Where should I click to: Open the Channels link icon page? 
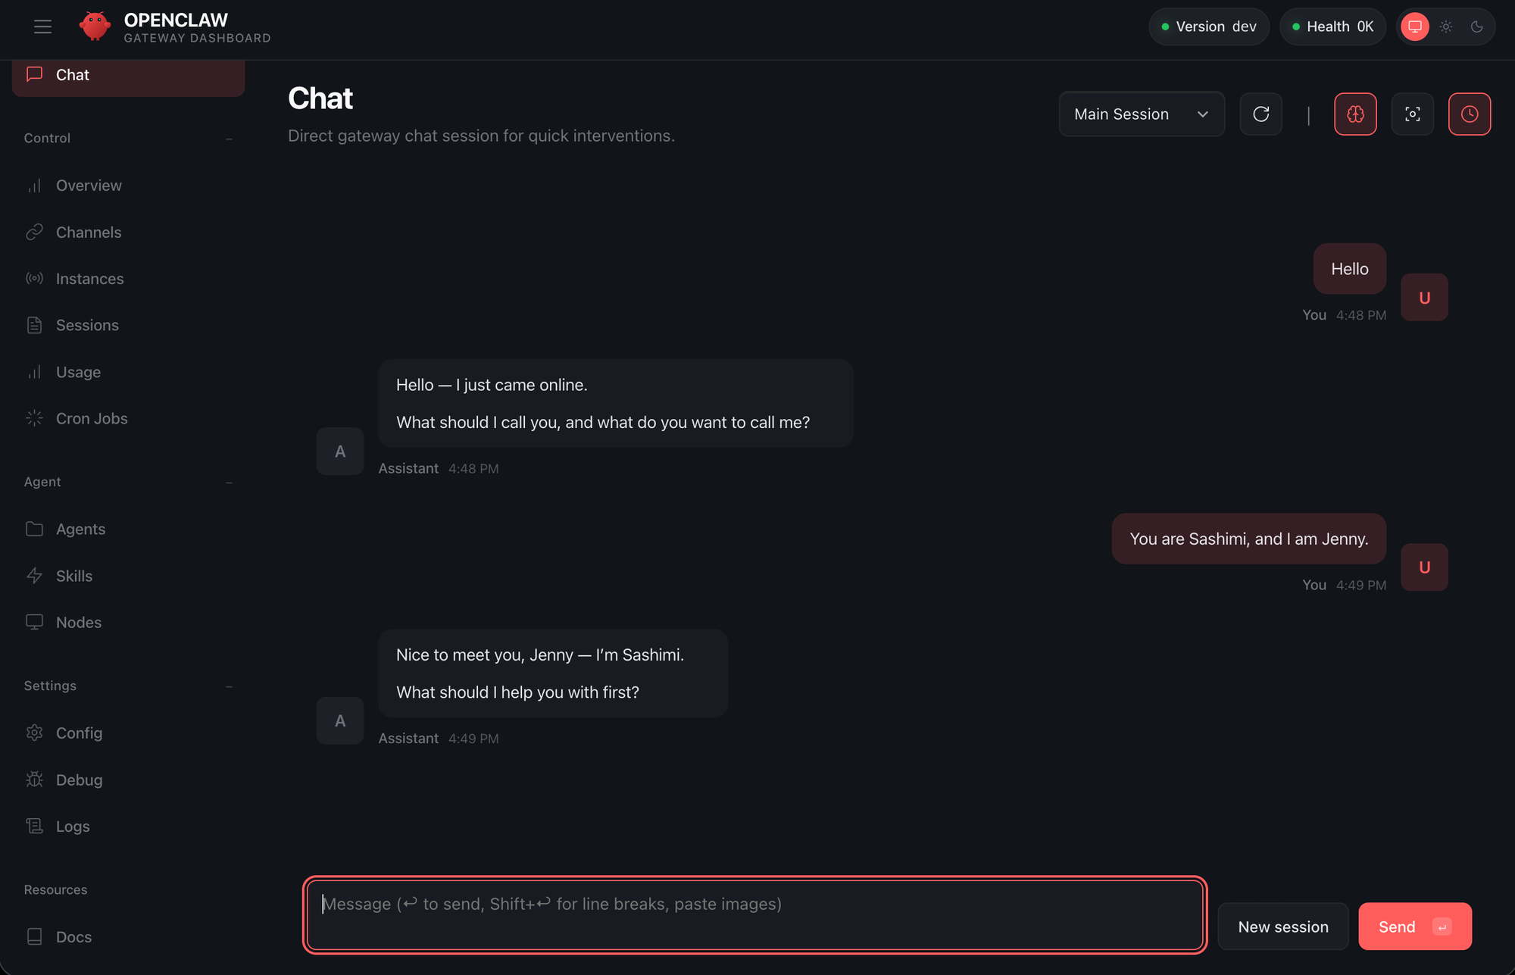point(88,233)
